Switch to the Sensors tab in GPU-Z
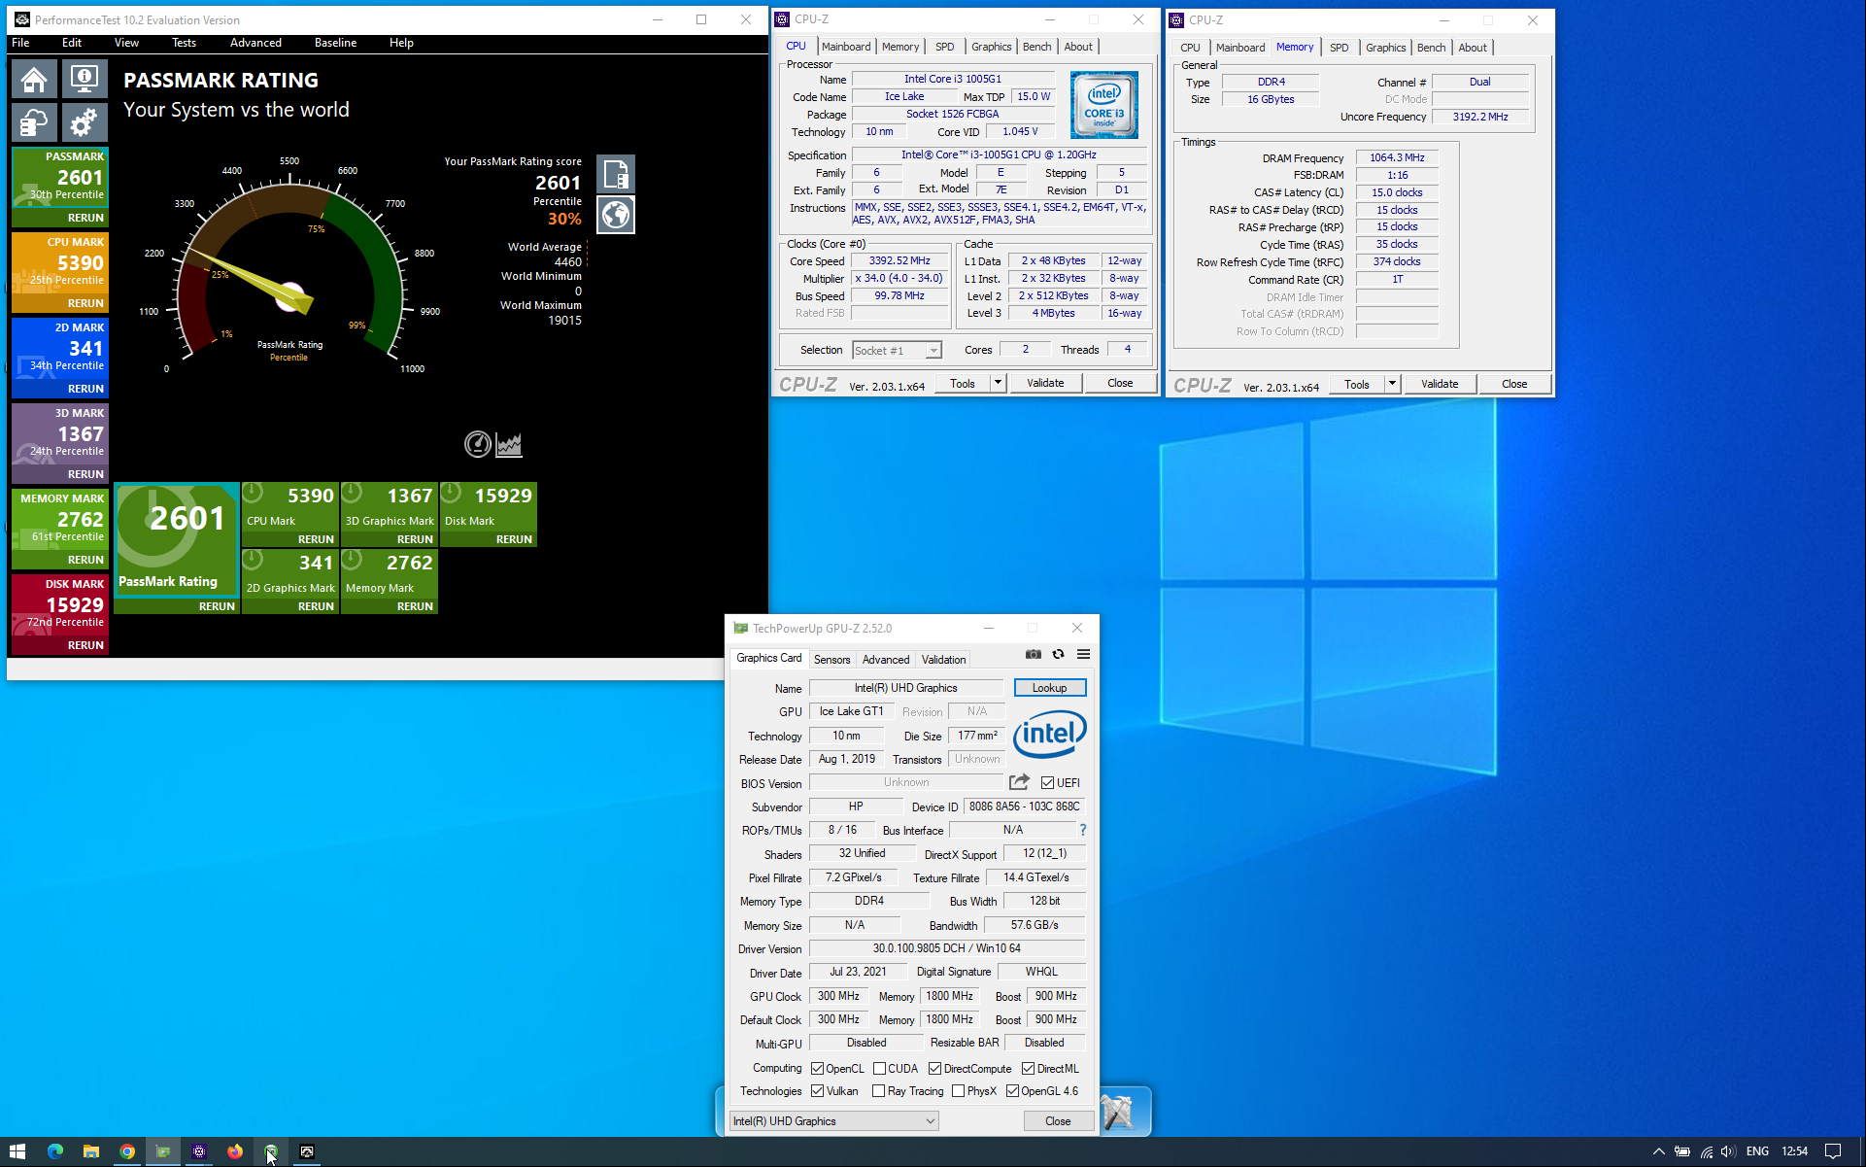 coord(831,660)
